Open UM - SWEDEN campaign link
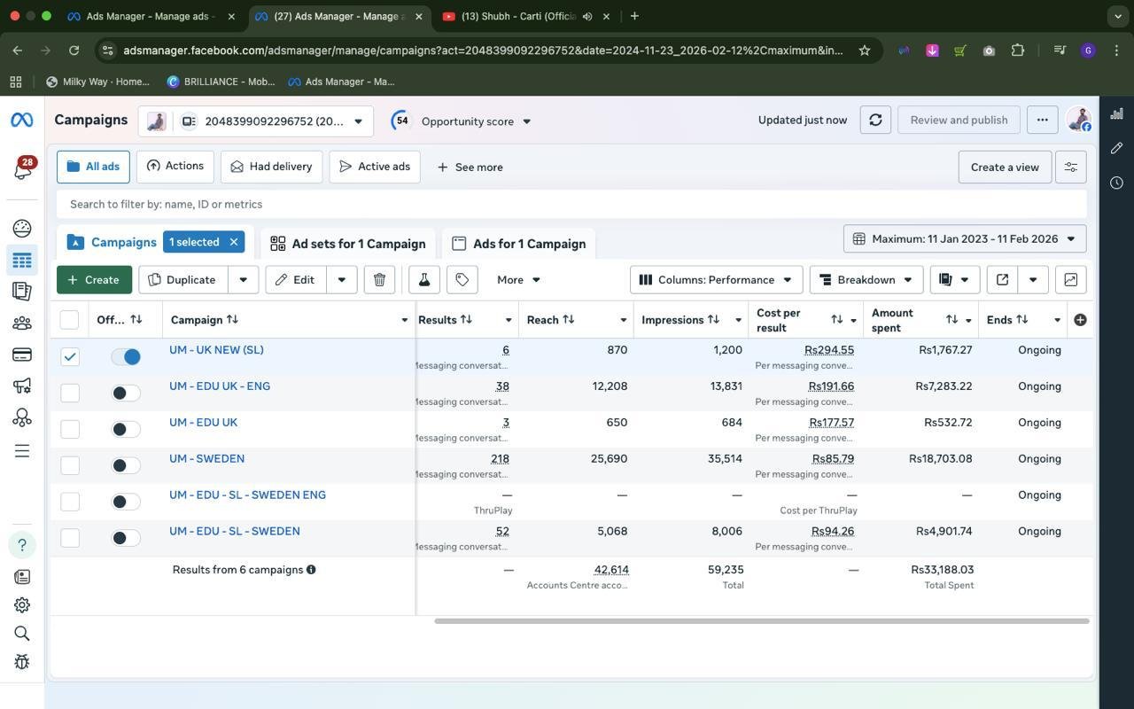This screenshot has height=709, width=1134. [206, 459]
